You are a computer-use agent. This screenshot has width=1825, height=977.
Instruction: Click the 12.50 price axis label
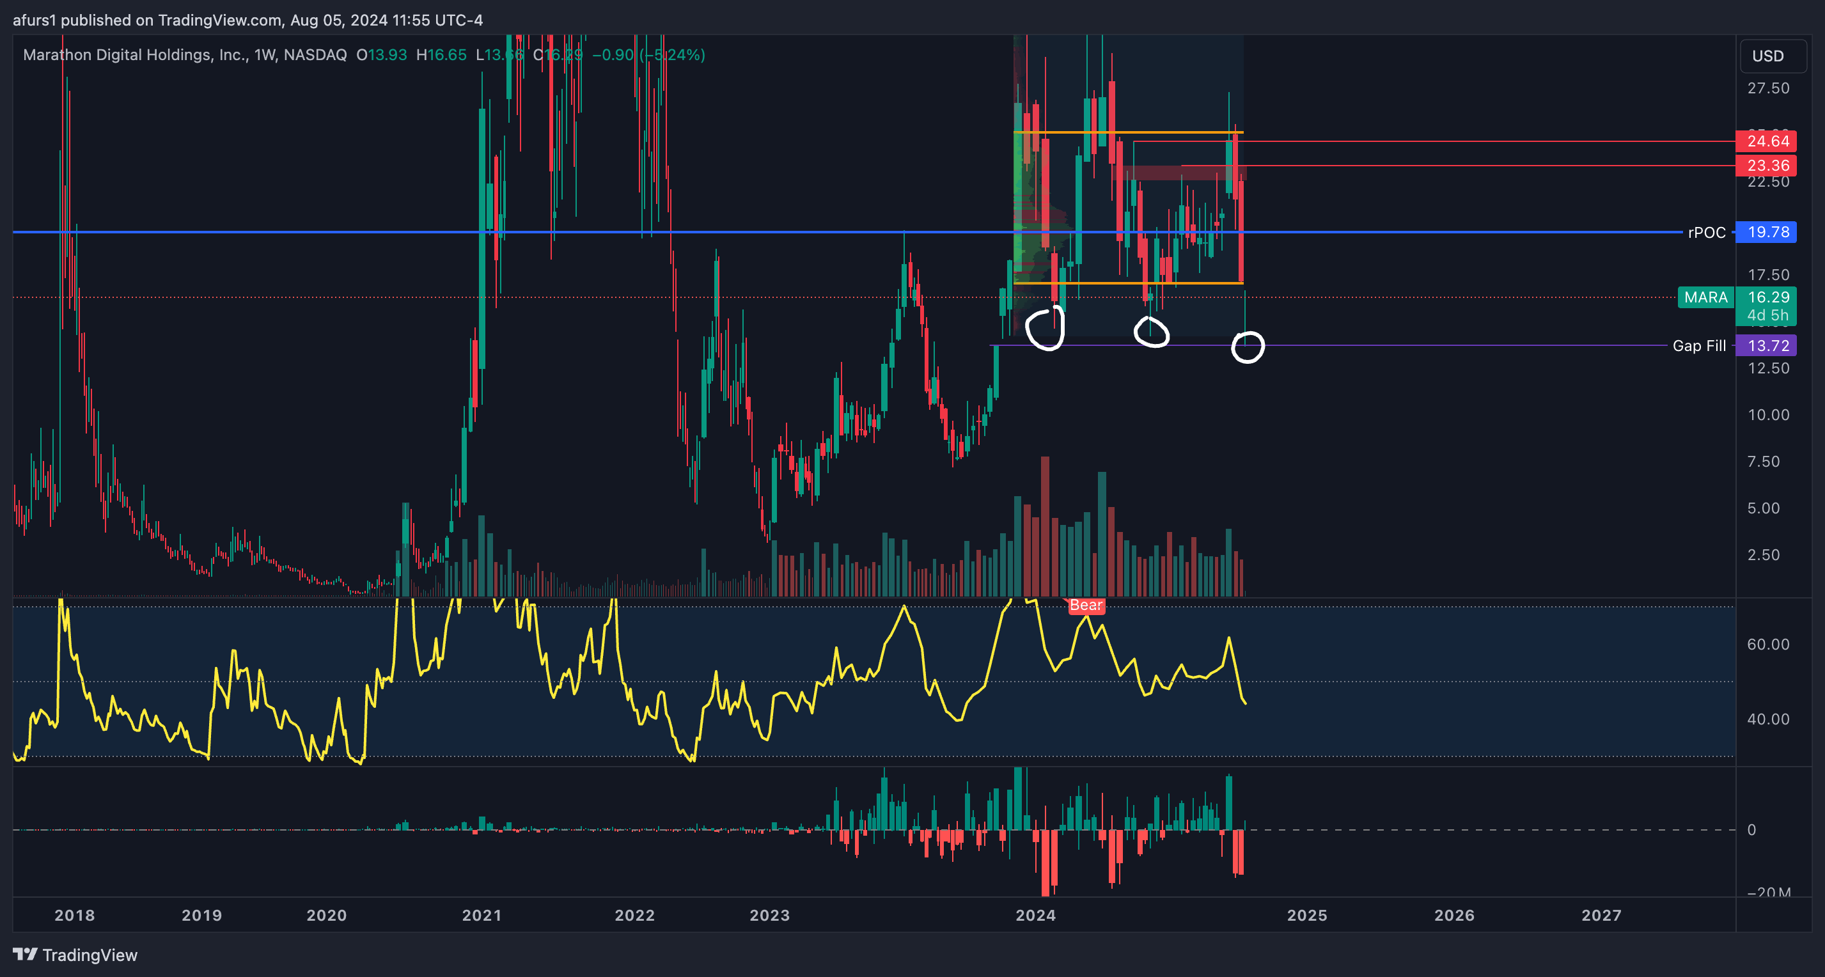click(x=1768, y=368)
